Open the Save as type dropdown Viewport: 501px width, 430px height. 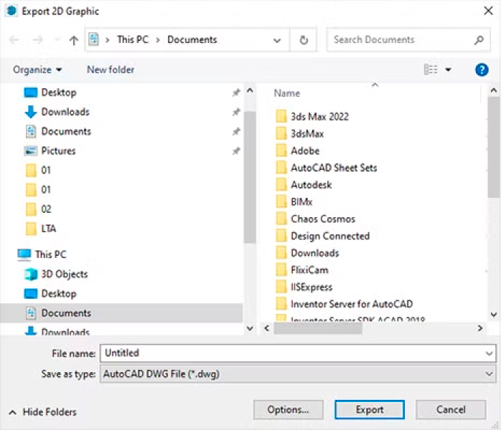[x=298, y=374]
